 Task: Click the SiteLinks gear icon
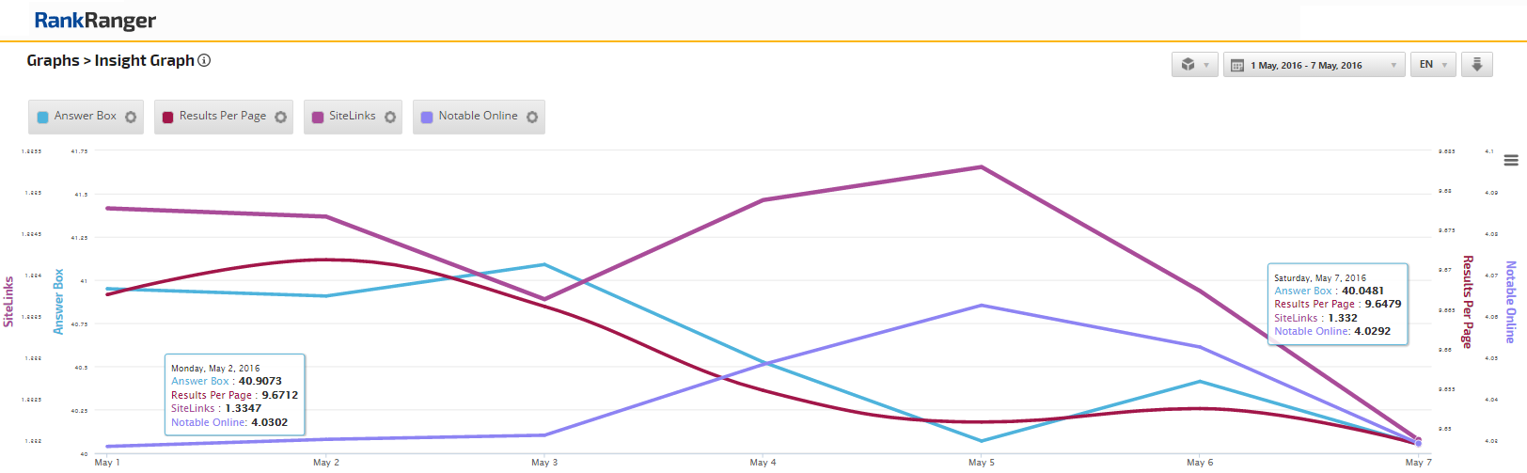click(x=390, y=118)
